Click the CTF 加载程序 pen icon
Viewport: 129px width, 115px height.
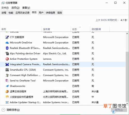click(x=7, y=37)
